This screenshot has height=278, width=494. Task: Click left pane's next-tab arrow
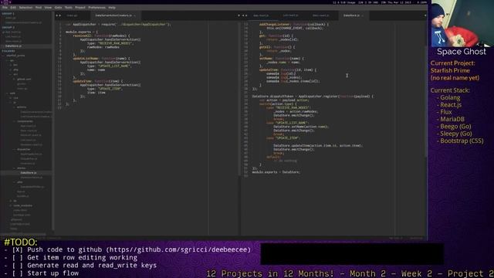click(60, 15)
